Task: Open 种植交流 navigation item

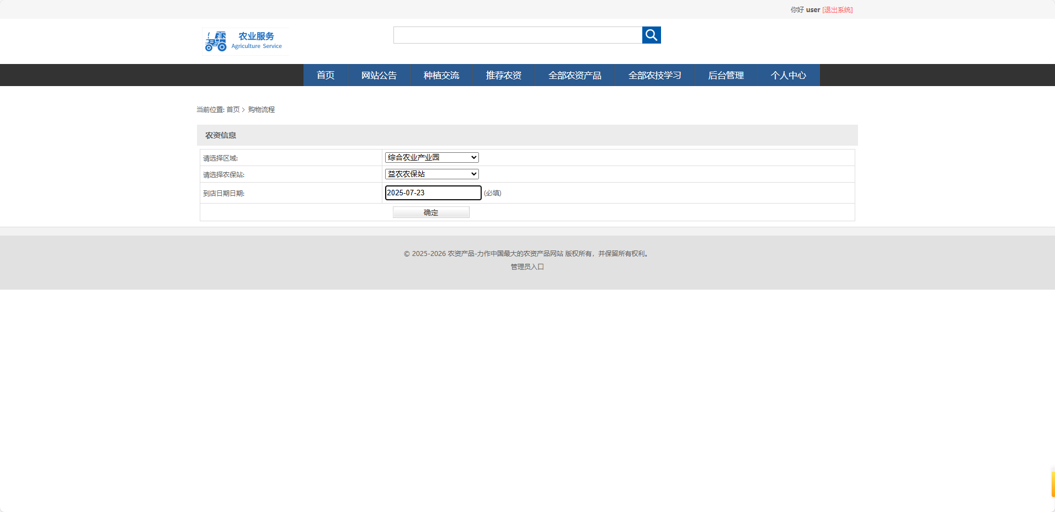Action: point(441,75)
